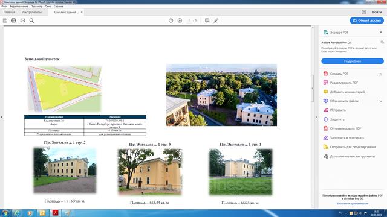
Task: Open Internet Explorer from the taskbar
Action: (17, 213)
